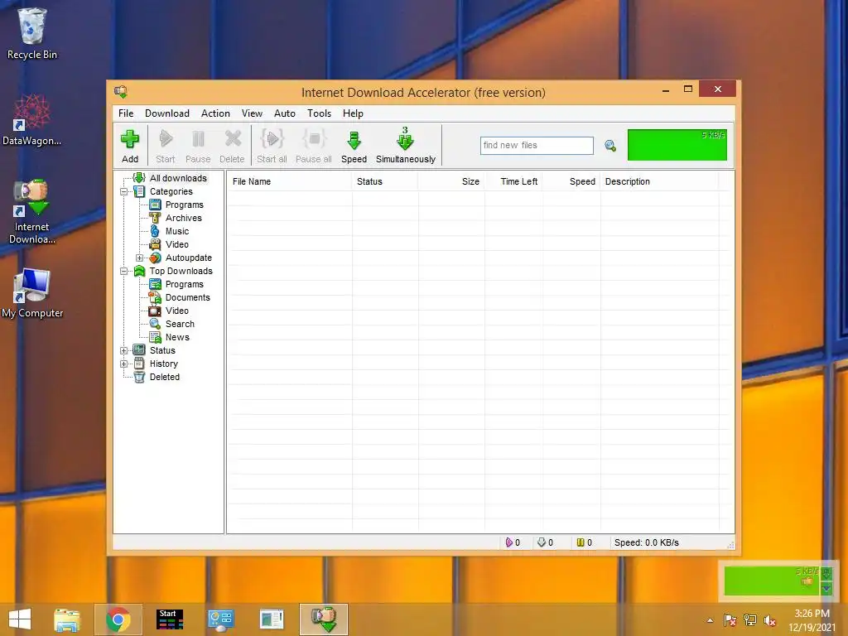Click the completed downloads counter in status bar
This screenshot has width=848, height=636.
coord(545,542)
